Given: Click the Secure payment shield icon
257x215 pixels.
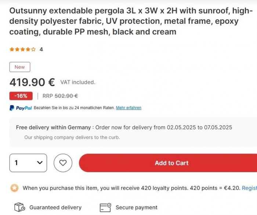Looking at the screenshot, I should (105, 207).
